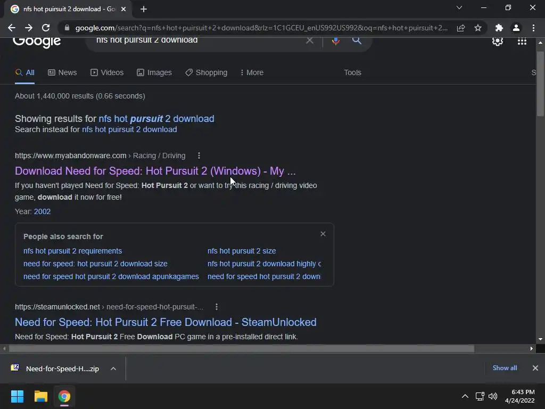Image resolution: width=545 pixels, height=409 pixels.
Task: Clear the Google search box
Action: (309, 40)
